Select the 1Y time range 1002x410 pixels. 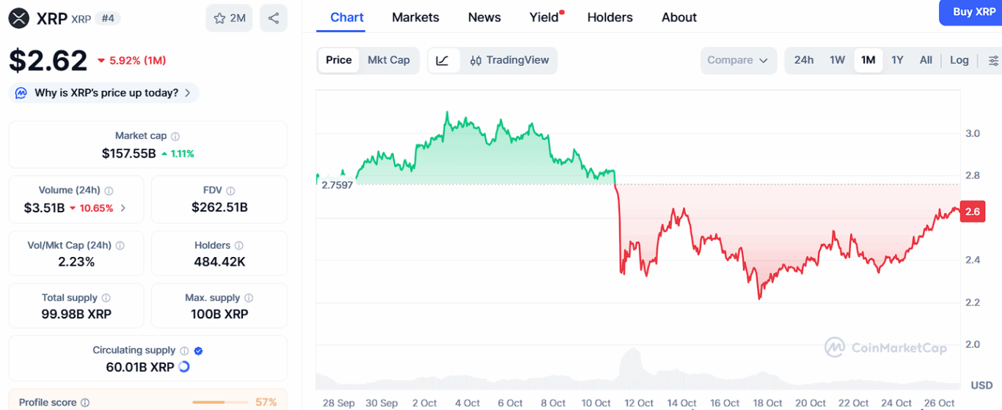897,60
